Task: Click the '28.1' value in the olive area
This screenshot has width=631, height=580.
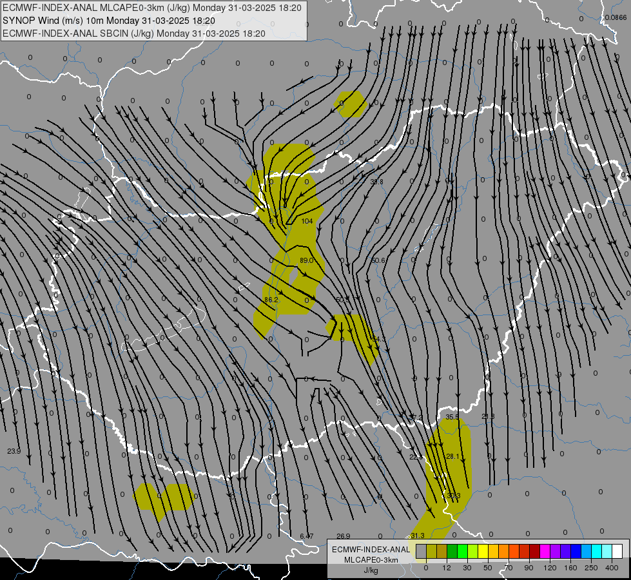Action: 452,456
